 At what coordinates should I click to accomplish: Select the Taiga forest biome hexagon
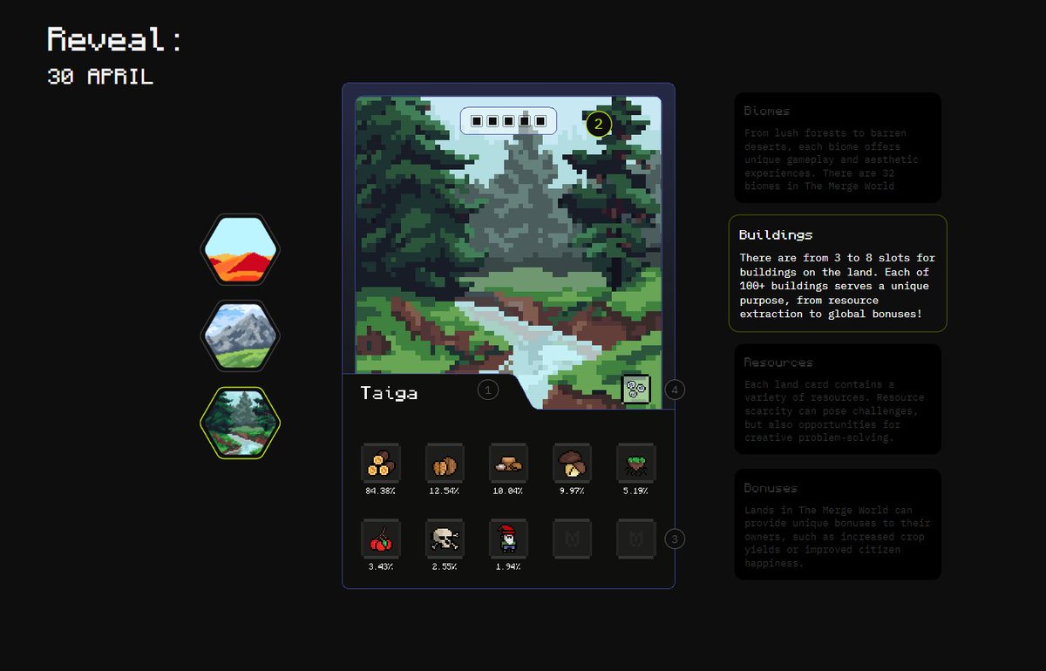click(240, 423)
